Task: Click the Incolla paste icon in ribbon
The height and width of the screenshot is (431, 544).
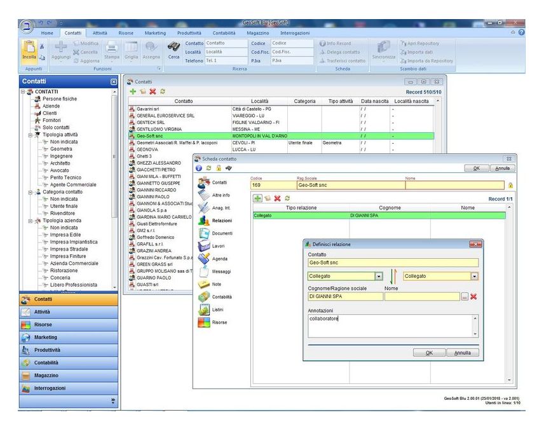Action: (x=29, y=48)
